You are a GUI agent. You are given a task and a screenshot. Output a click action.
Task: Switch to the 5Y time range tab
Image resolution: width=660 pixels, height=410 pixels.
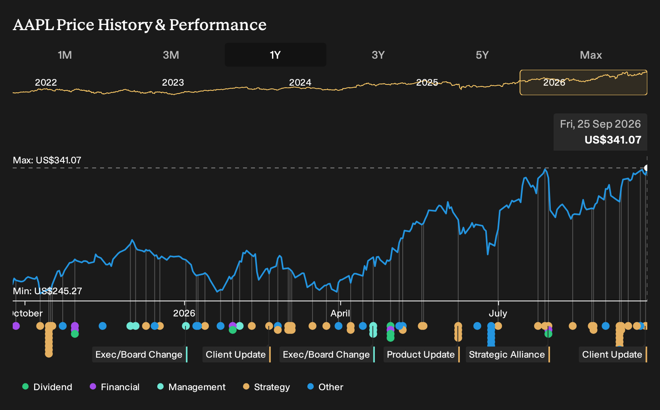(482, 55)
